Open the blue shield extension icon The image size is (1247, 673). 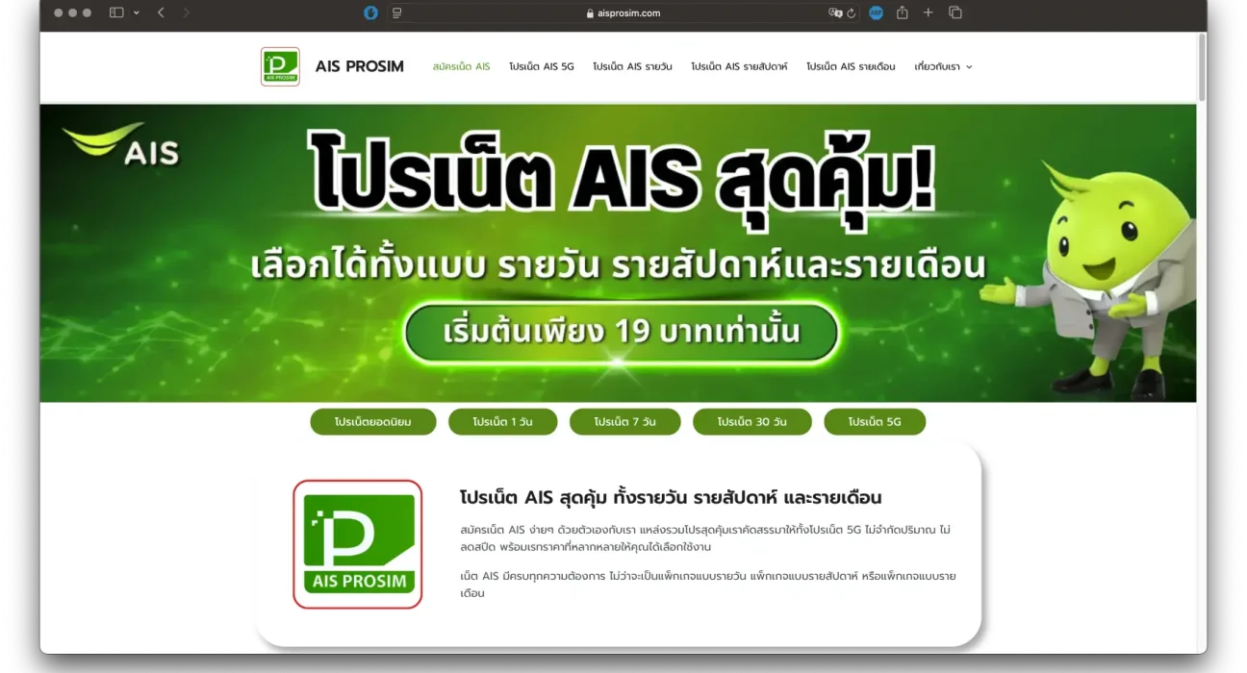point(370,12)
